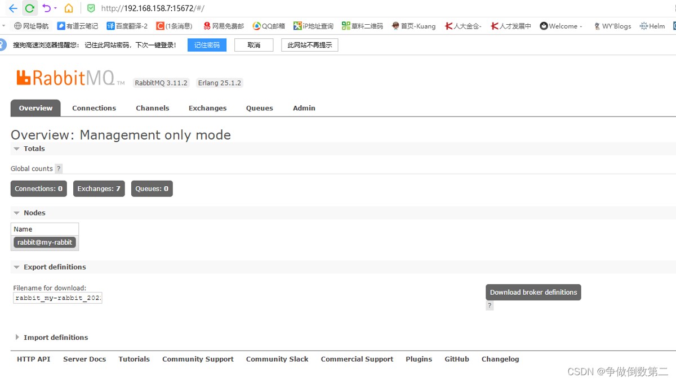Click the 记住密码 button
Image resolution: width=676 pixels, height=382 pixels.
pos(207,45)
